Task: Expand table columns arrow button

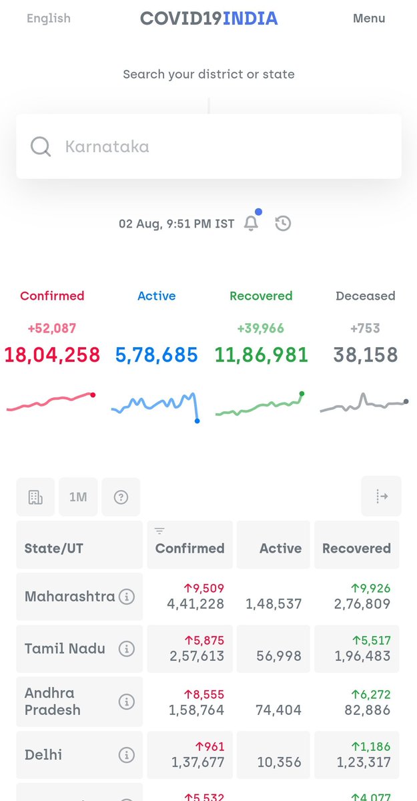Action: coord(382,496)
